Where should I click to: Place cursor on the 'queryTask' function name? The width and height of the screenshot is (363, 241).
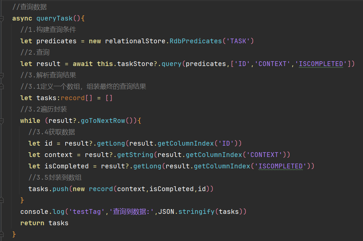(54, 18)
